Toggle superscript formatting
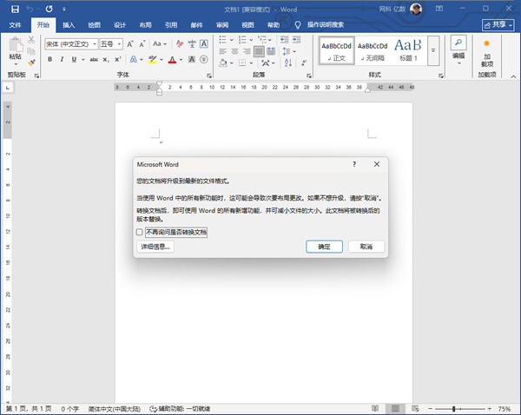Screen dimensions: 521x415 point(117,60)
